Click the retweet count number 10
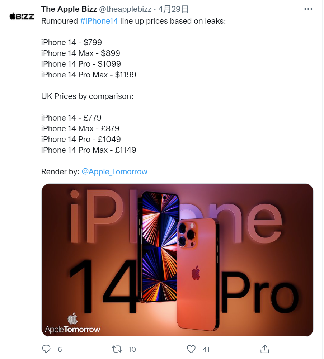324x359 pixels. click(x=132, y=349)
